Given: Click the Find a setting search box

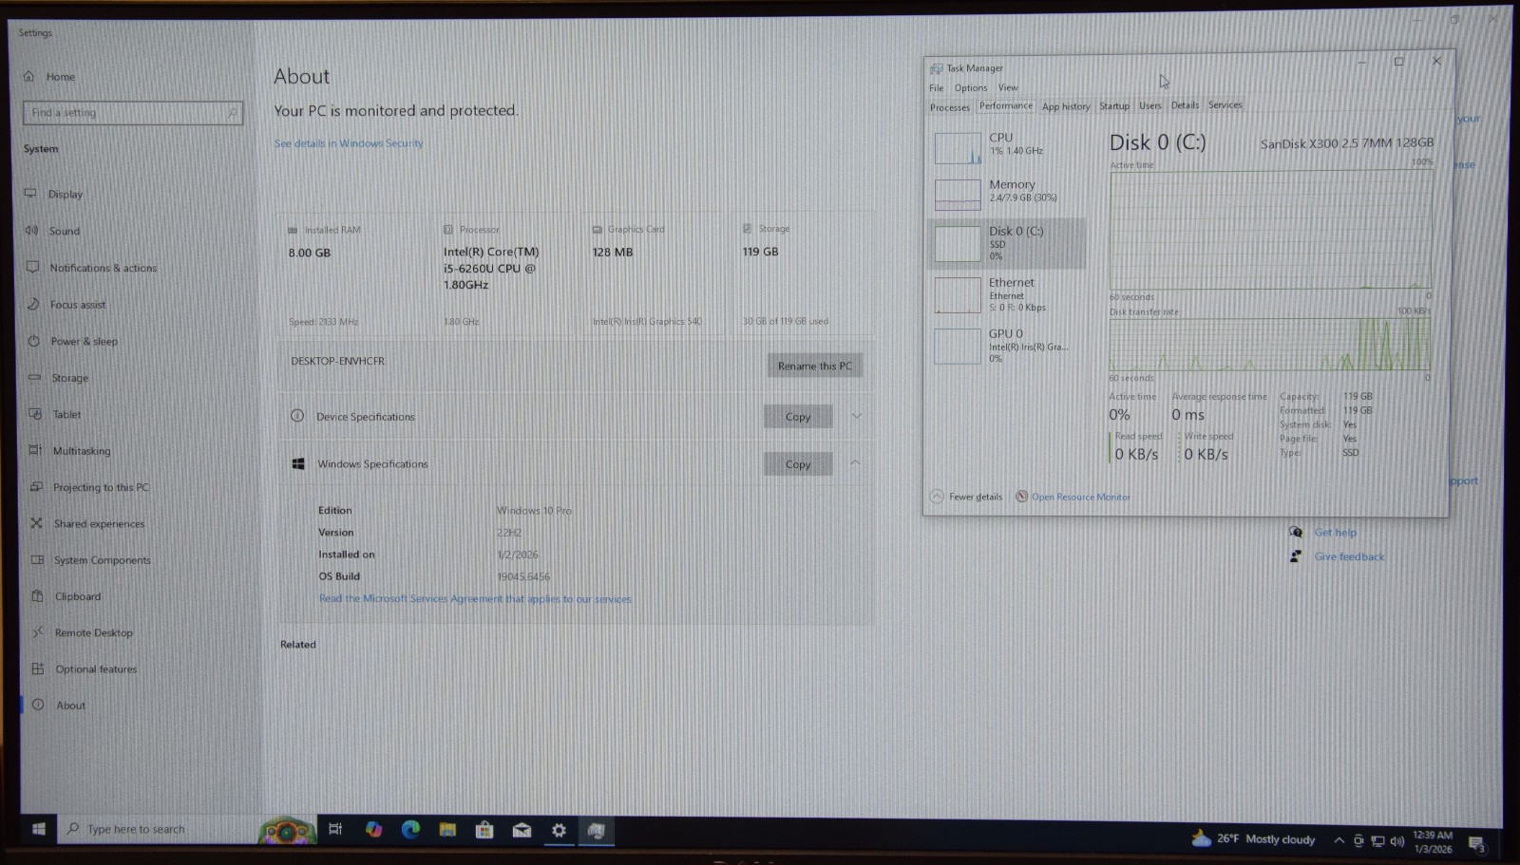Looking at the screenshot, I should [x=131, y=113].
